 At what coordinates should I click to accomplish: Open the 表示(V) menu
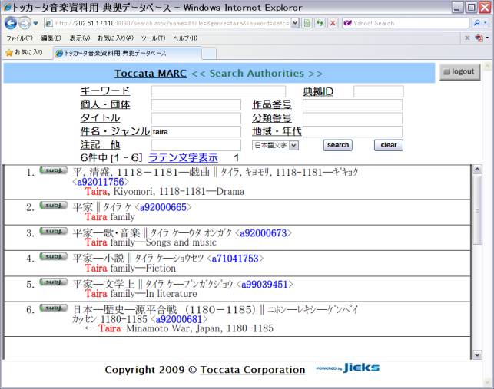pos(79,38)
